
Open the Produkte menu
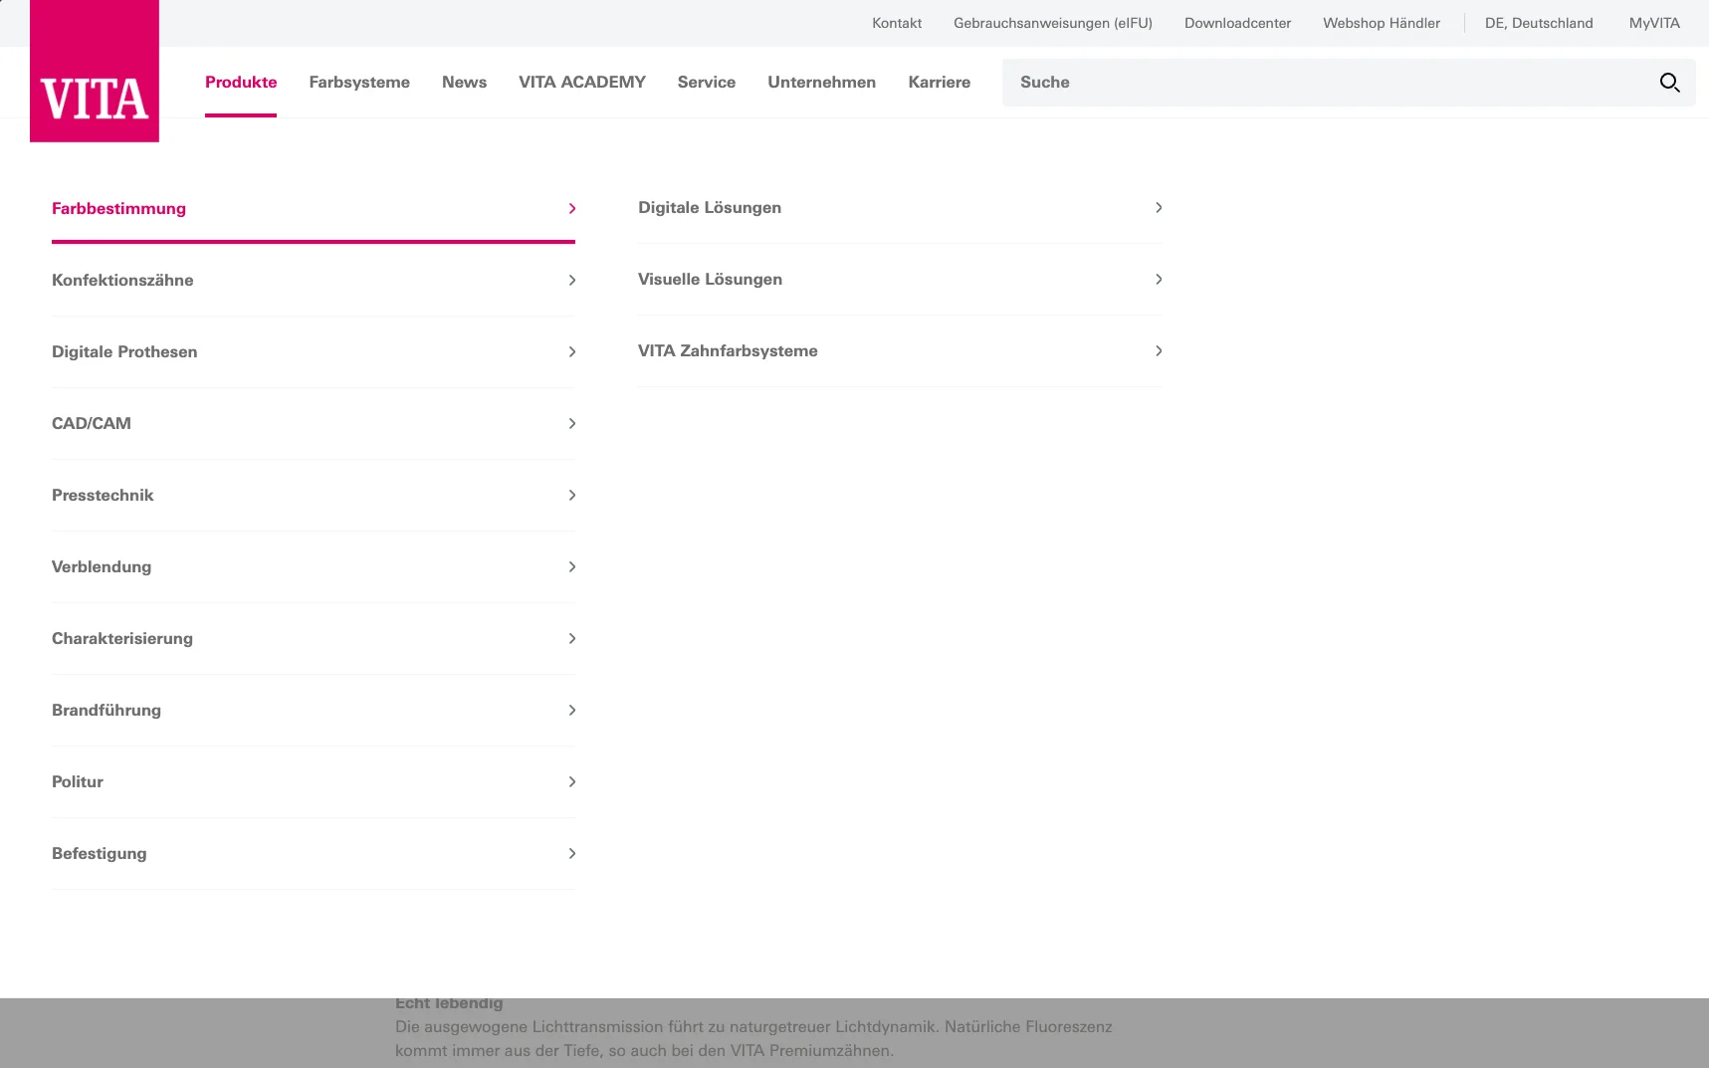tap(241, 83)
